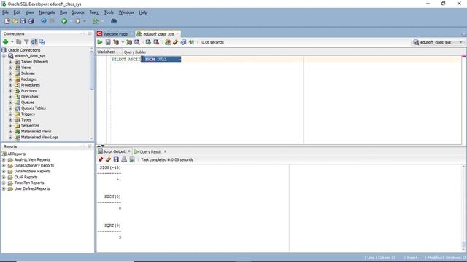This screenshot has width=467, height=262.
Task: Click the Undo toolbar icon
Action: (x=44, y=21)
